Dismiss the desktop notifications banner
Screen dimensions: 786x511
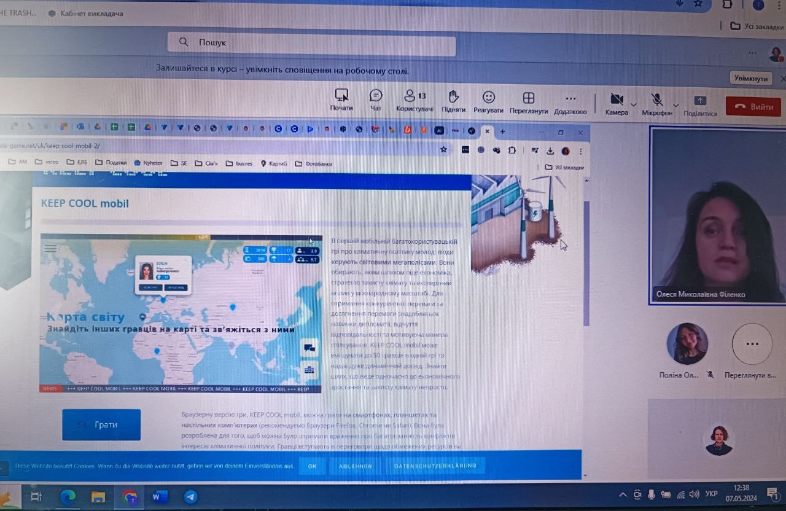coord(782,79)
